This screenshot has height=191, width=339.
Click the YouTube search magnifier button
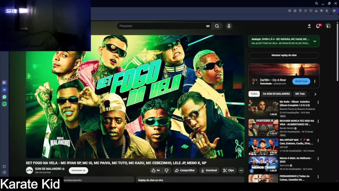coord(217,26)
